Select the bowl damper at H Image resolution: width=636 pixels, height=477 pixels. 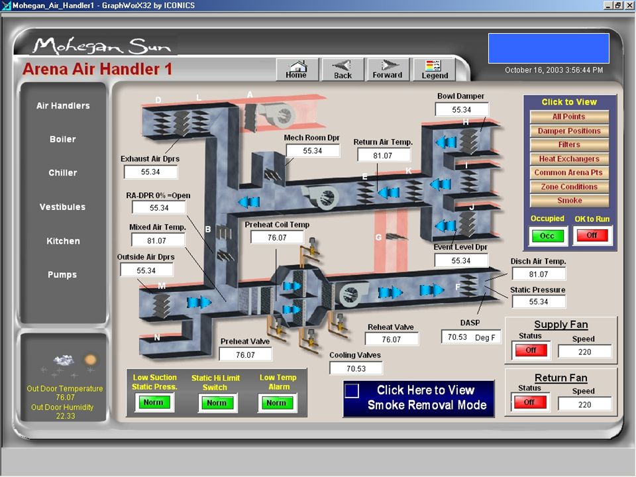point(468,140)
